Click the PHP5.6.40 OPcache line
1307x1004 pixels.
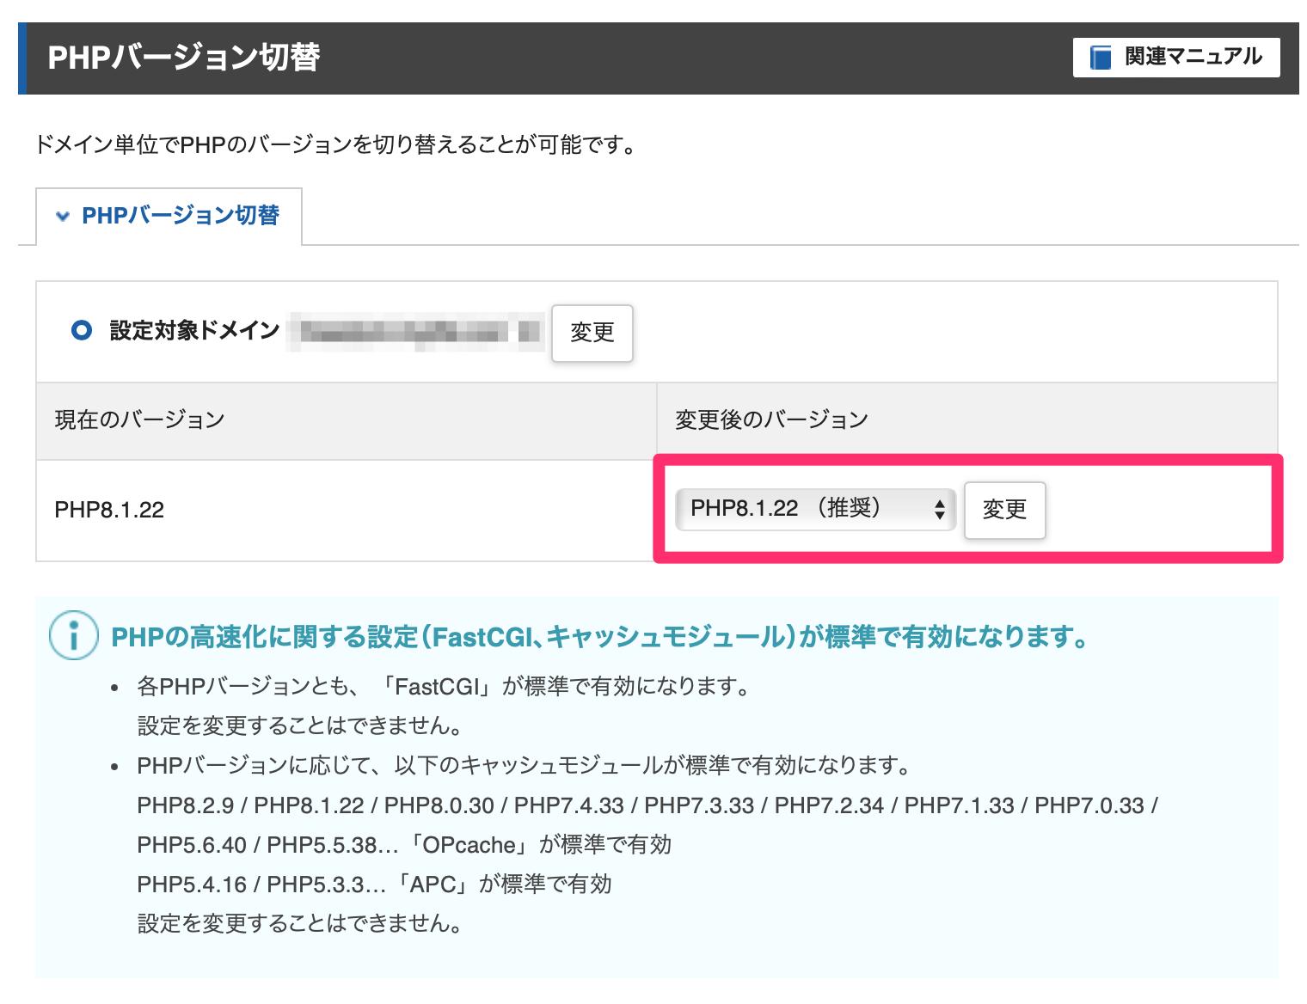coord(404,845)
